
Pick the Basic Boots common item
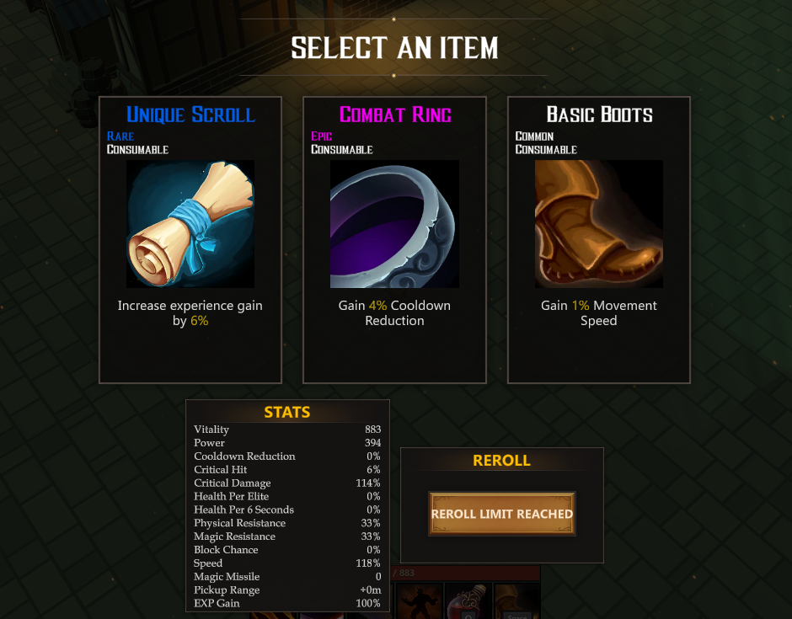pos(599,240)
